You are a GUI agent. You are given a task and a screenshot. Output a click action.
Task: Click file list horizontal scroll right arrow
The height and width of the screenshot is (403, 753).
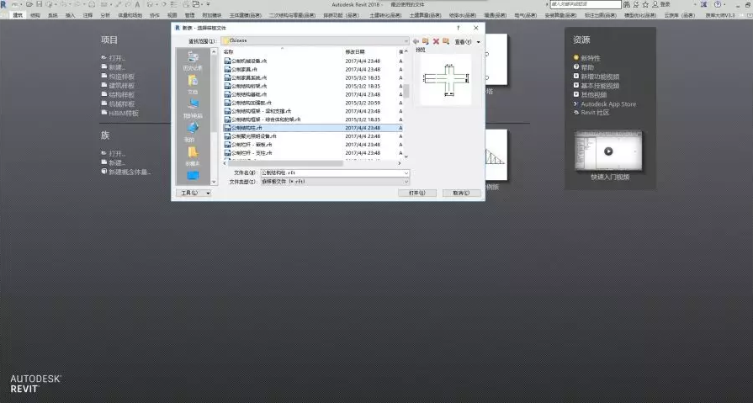400,163
